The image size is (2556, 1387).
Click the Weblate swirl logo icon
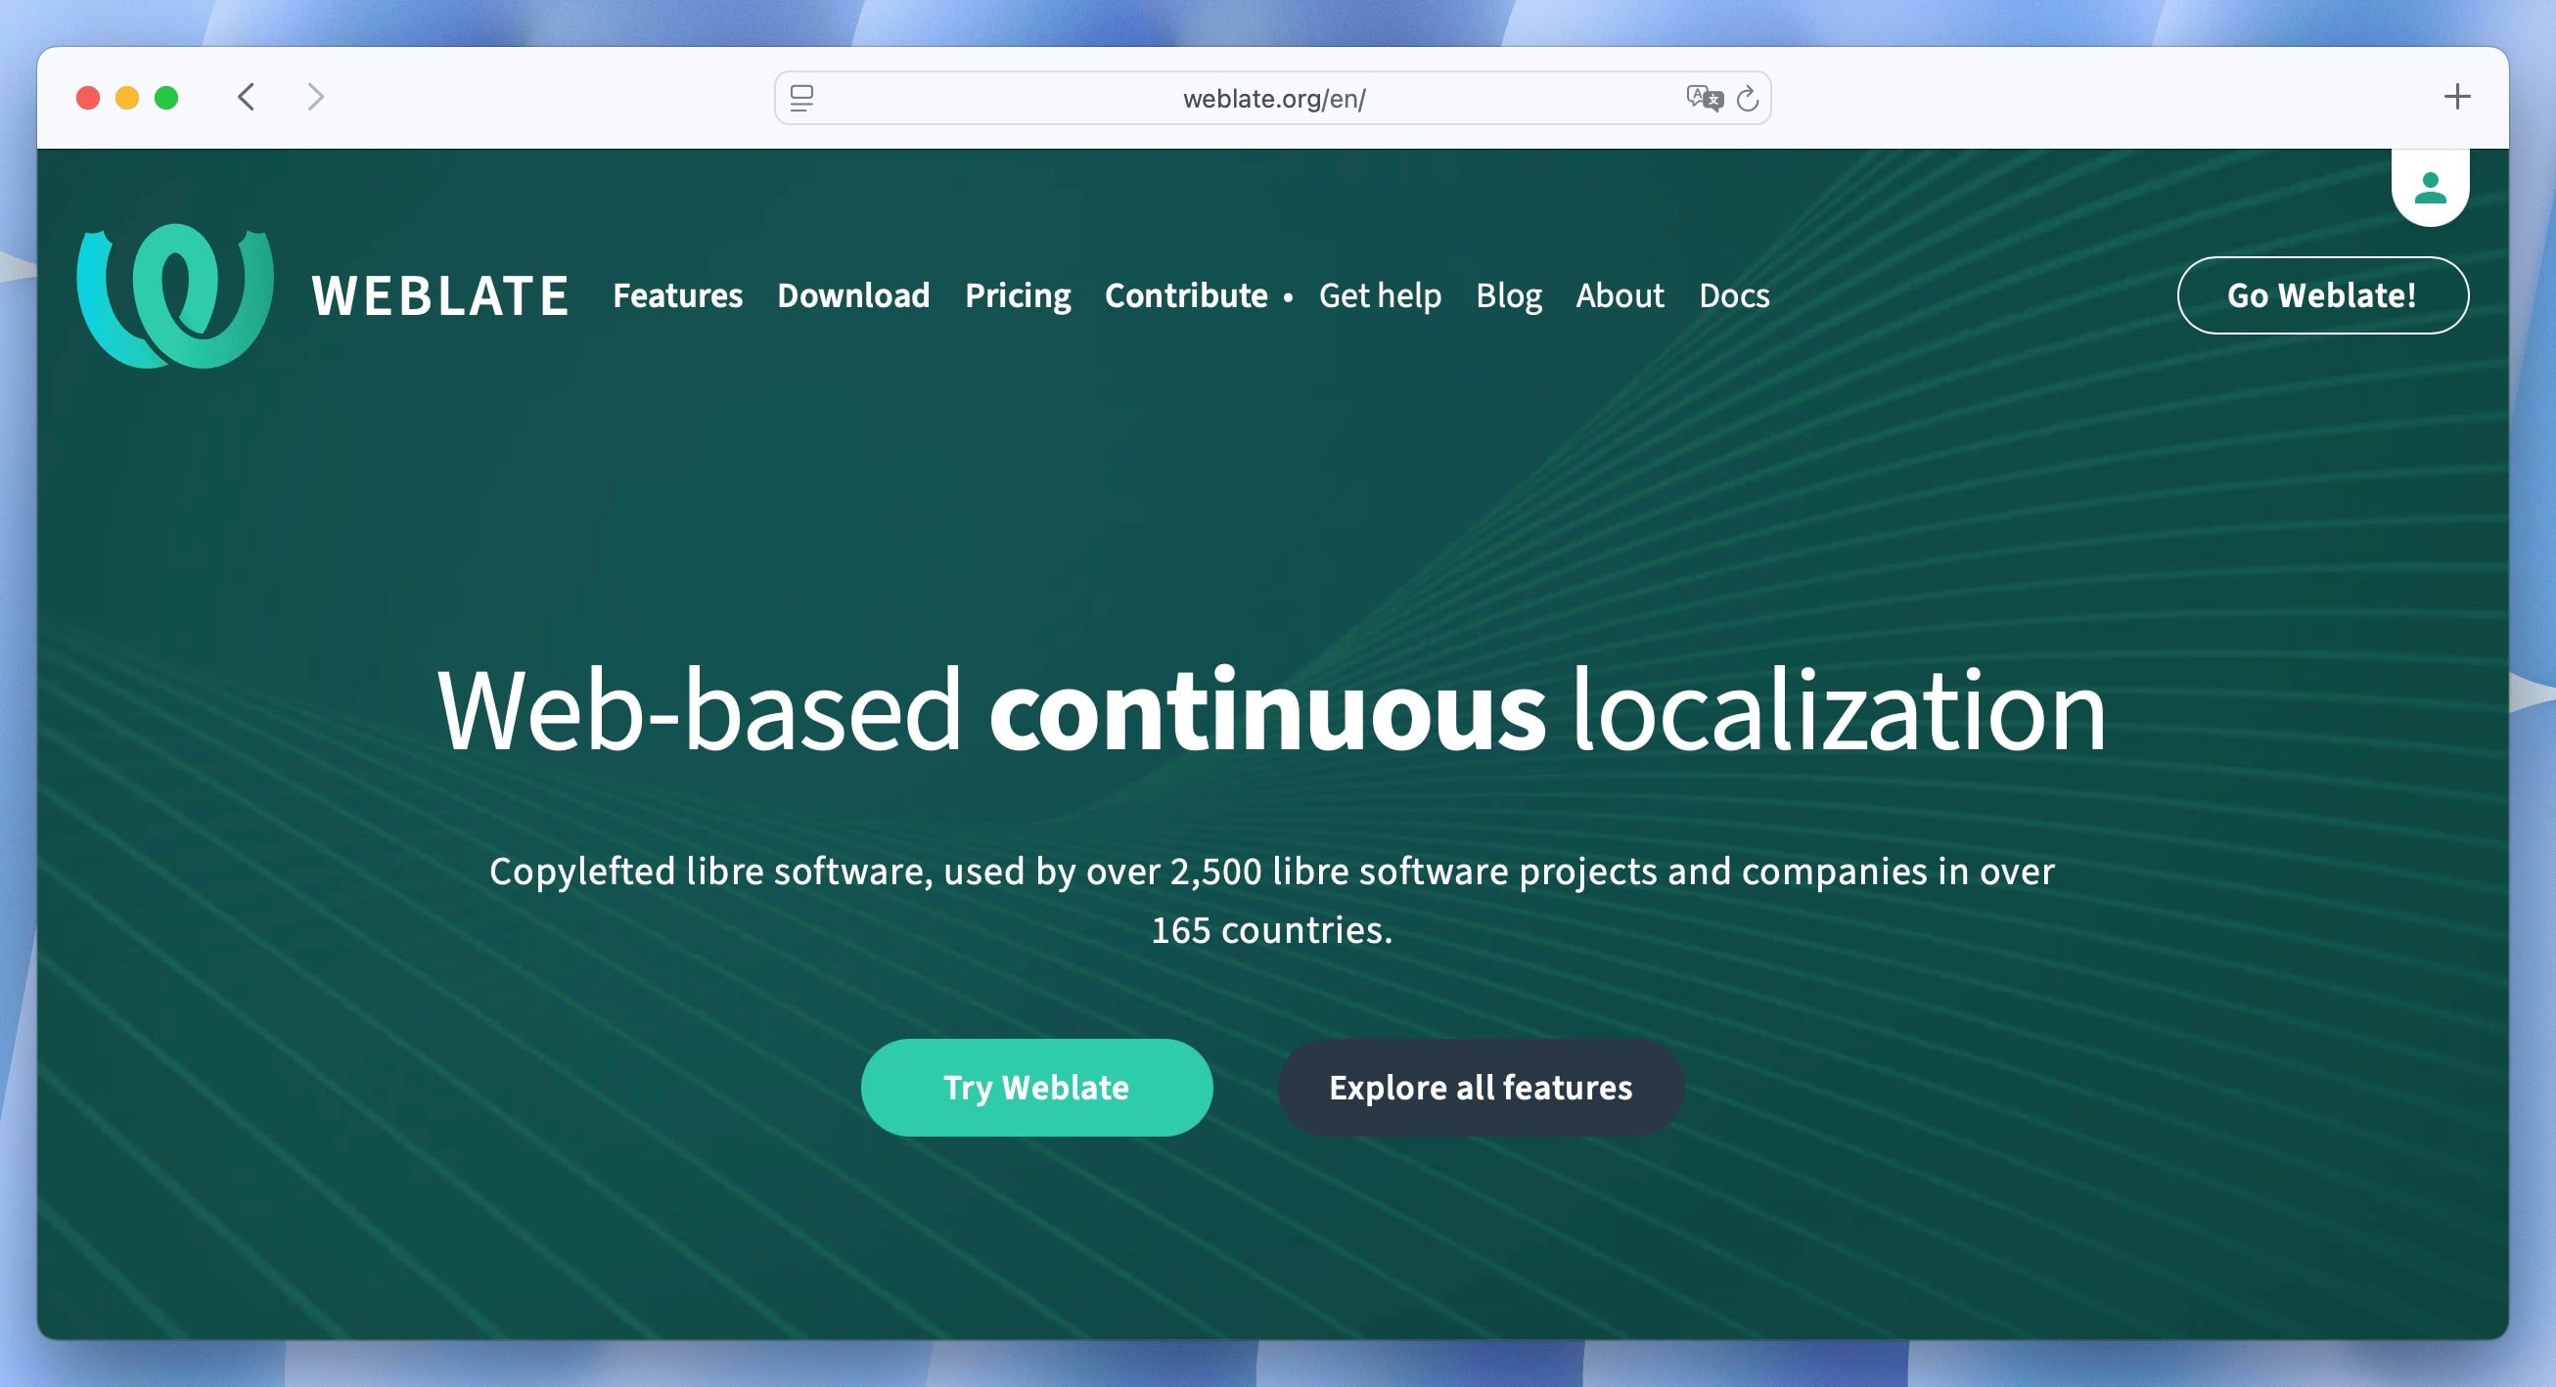click(174, 295)
